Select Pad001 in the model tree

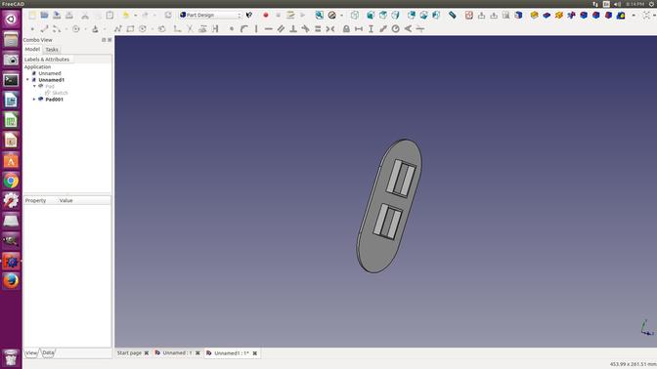click(x=55, y=100)
